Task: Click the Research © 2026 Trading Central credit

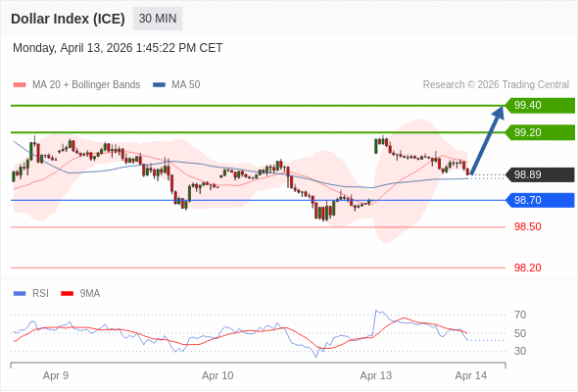Action: [x=496, y=85]
